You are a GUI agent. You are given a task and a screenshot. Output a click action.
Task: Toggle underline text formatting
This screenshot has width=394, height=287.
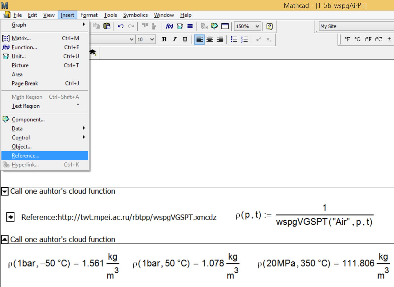[x=185, y=39]
